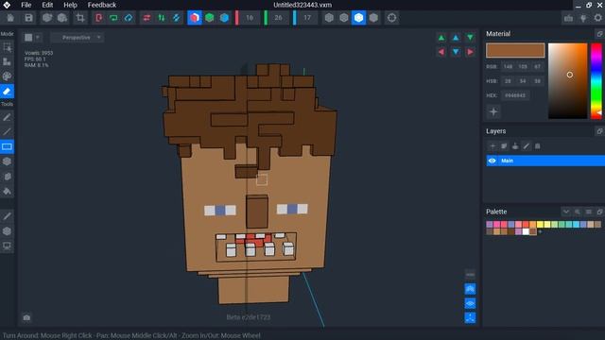The height and width of the screenshot is (340, 605).
Task: Toggle the blue cube symmetry button
Action: [x=224, y=18]
